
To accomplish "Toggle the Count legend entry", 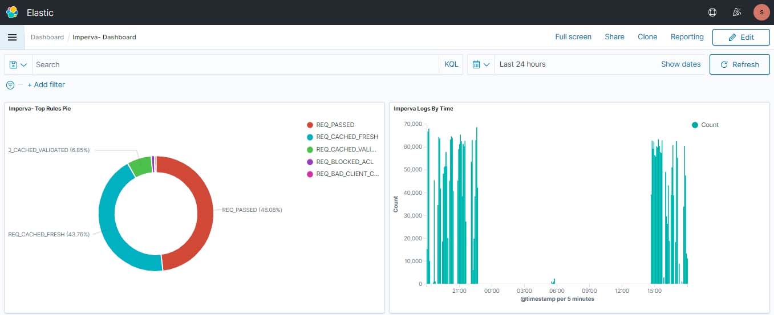I will click(x=705, y=125).
